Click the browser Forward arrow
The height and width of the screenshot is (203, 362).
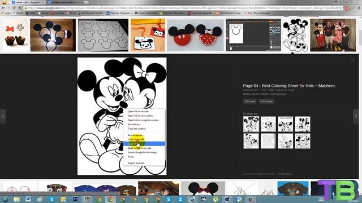(x=8, y=8)
